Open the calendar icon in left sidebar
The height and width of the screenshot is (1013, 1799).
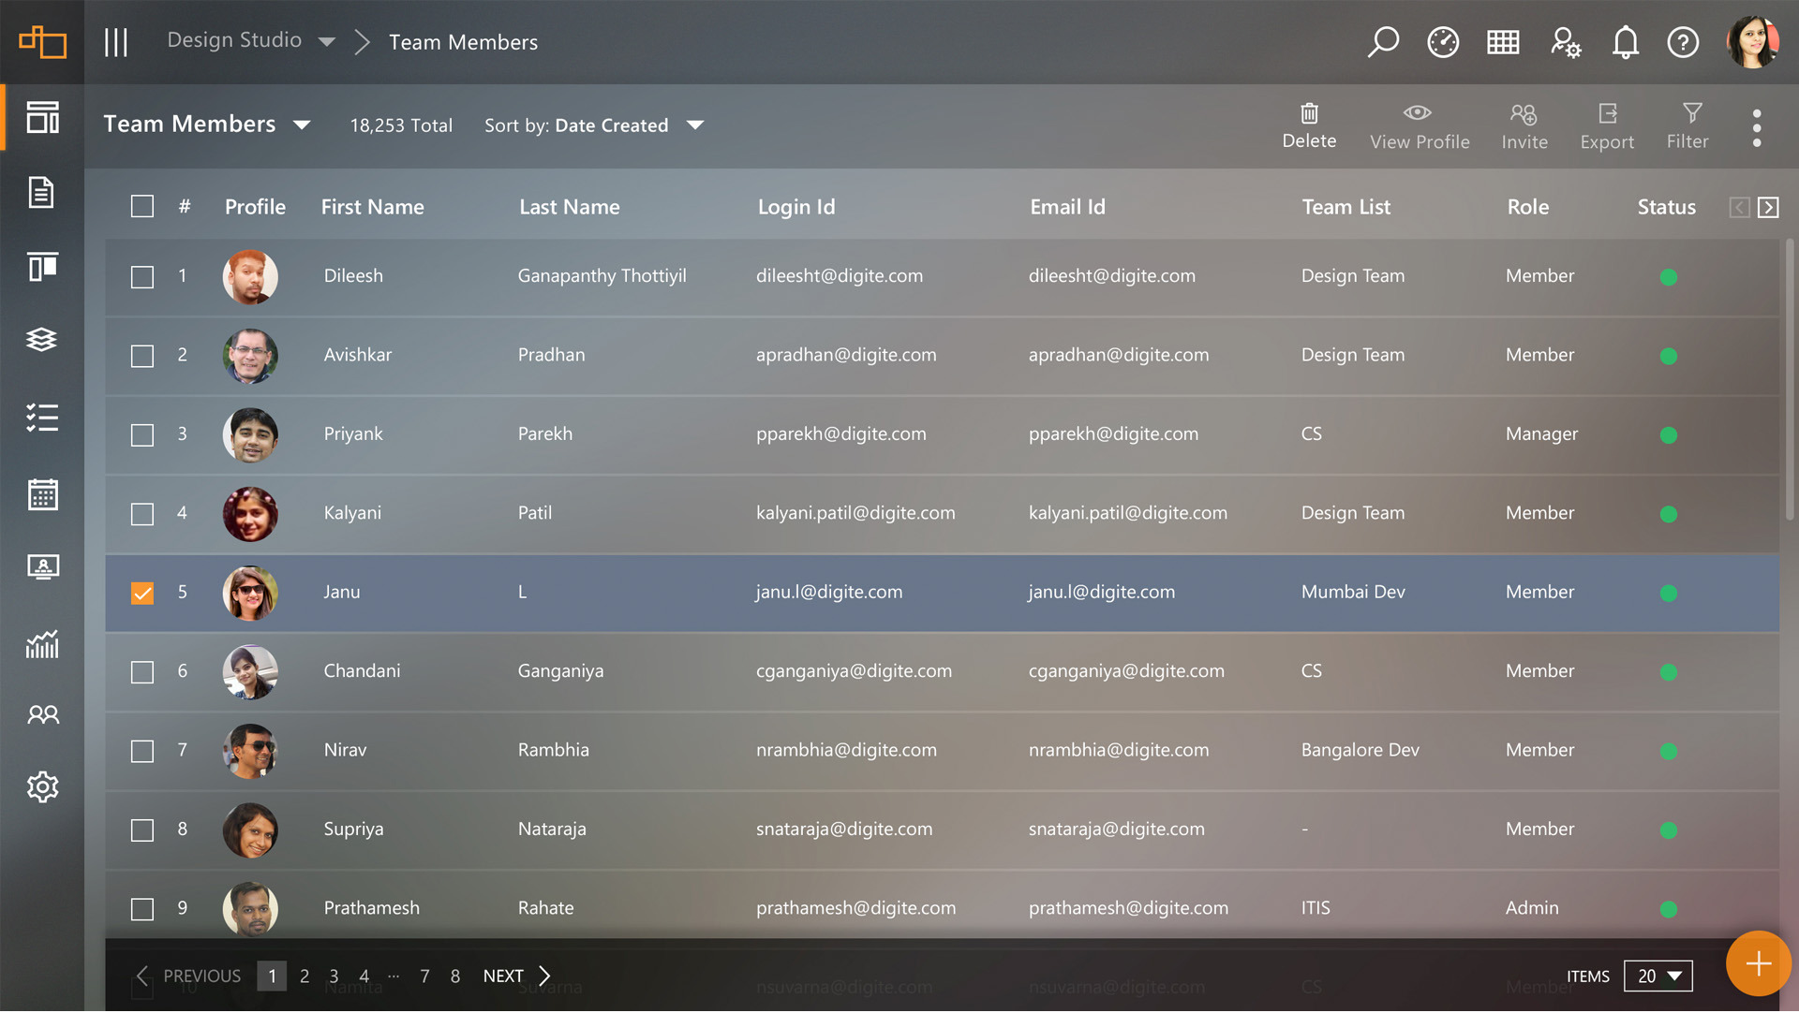tap(42, 495)
